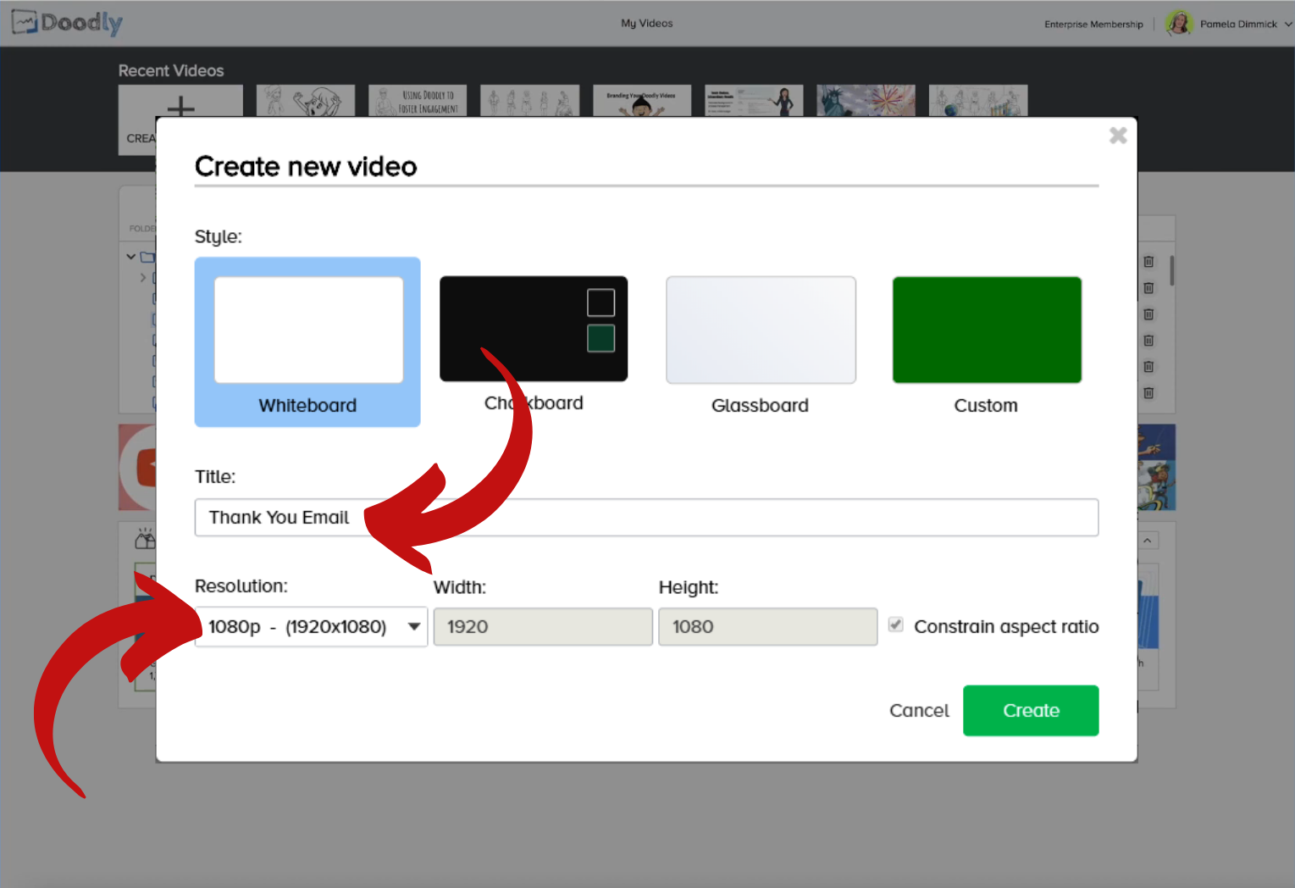The width and height of the screenshot is (1295, 888).
Task: Click the bottom trash icon in the list
Action: [1148, 393]
